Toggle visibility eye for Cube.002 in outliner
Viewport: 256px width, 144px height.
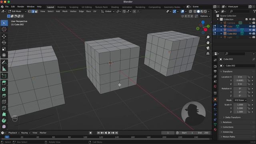tap(250, 34)
